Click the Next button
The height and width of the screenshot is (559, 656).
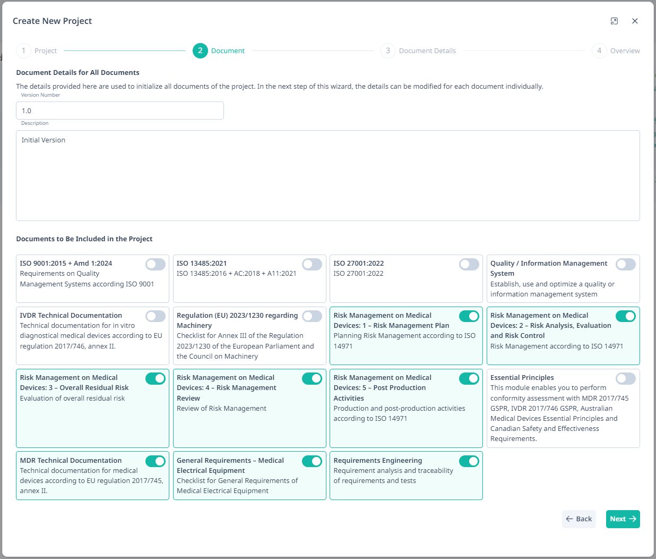click(x=623, y=519)
